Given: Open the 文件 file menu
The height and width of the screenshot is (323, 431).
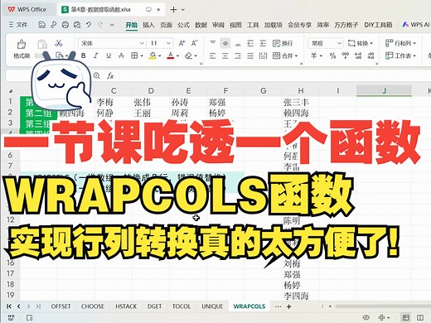Looking at the screenshot, I should click(x=18, y=25).
